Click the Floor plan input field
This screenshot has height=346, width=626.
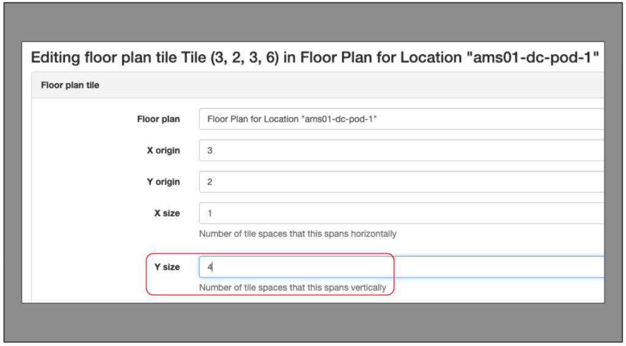click(402, 119)
